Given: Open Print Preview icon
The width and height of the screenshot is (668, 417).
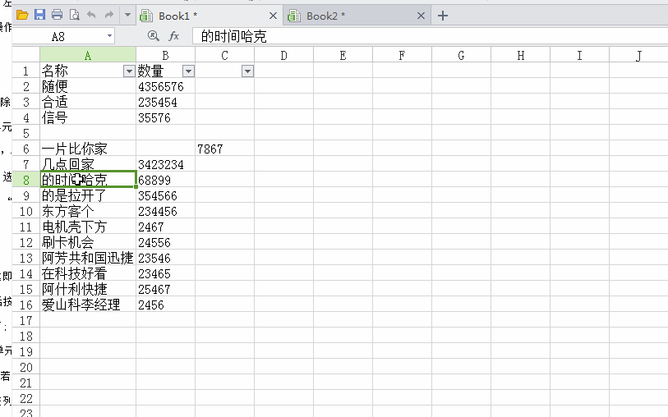Looking at the screenshot, I should click(74, 16).
